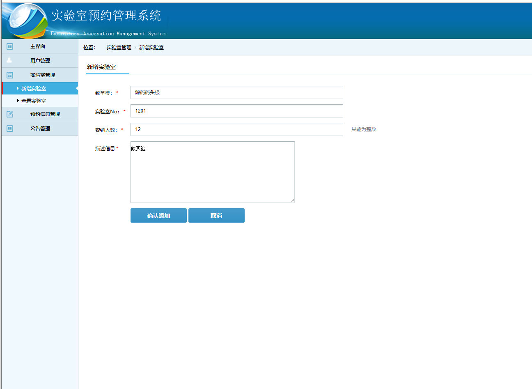The image size is (532, 389).
Task: Click the 确认添加 button
Action: point(158,215)
